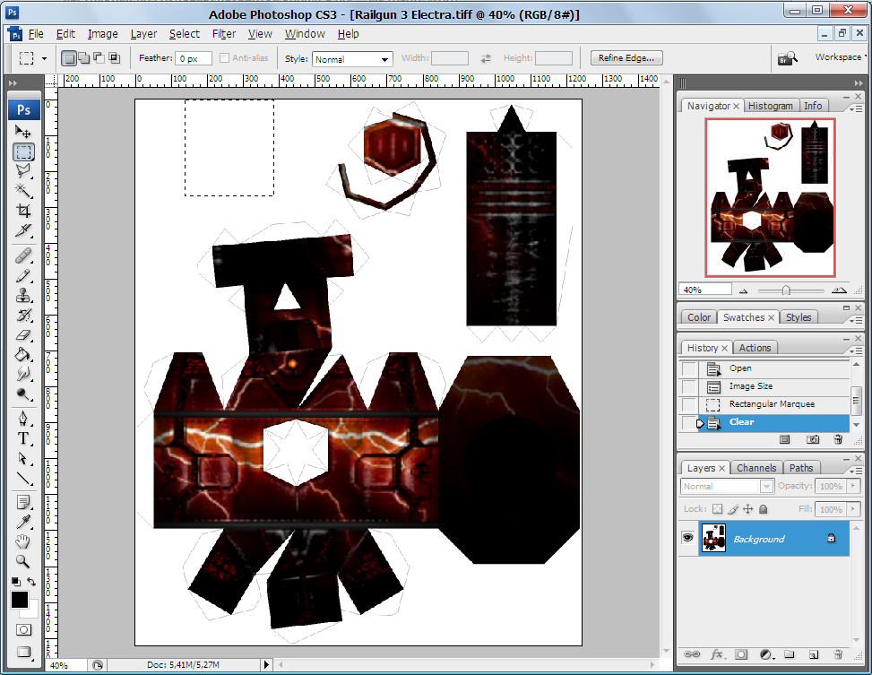Select the Eraser tool

pyautogui.click(x=22, y=335)
